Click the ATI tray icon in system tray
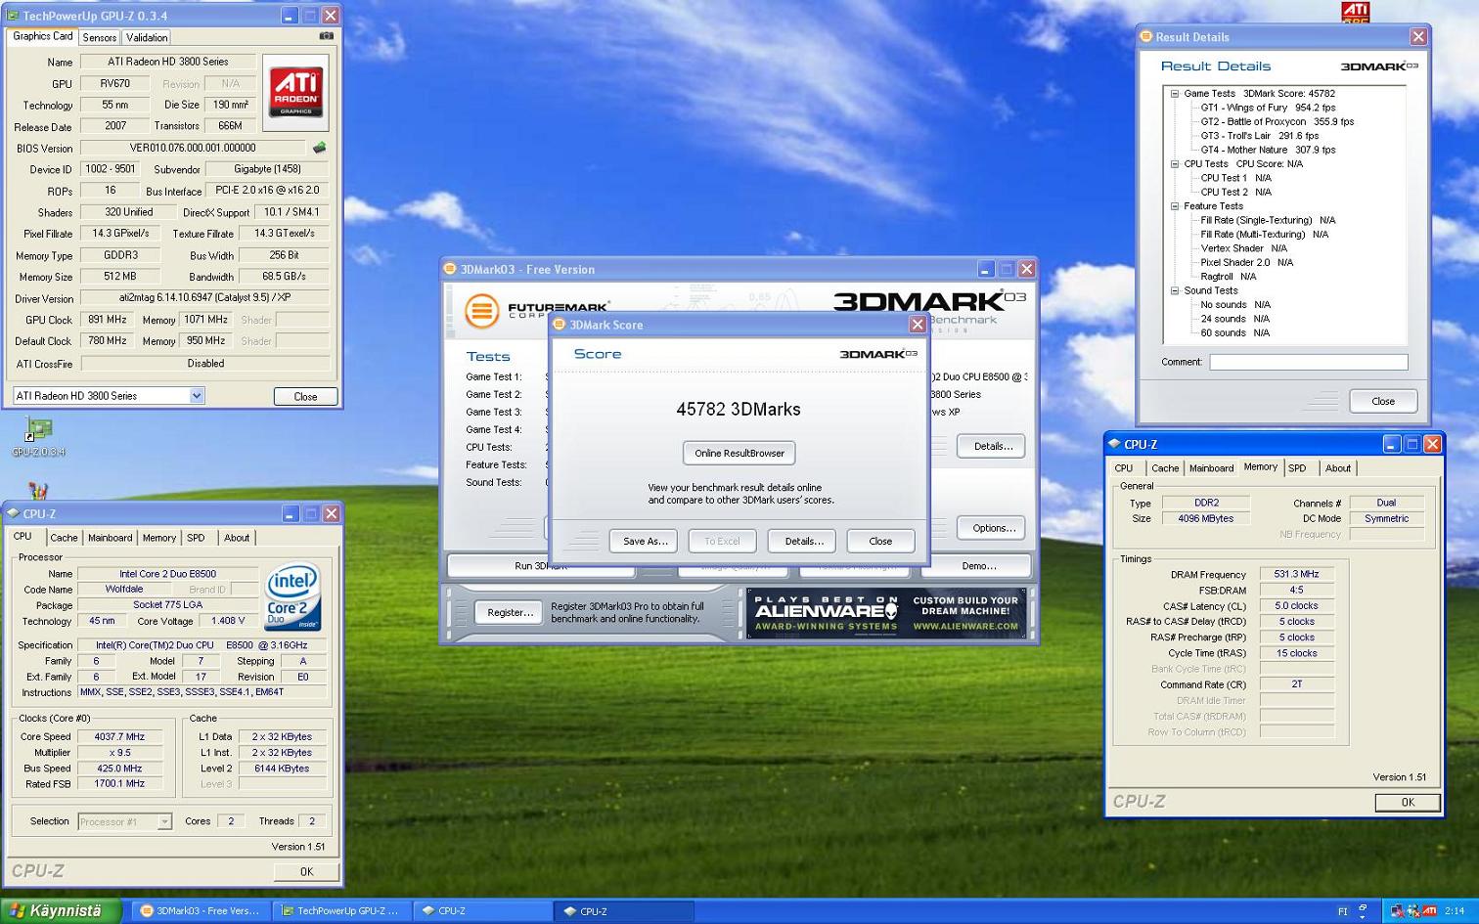This screenshot has height=924, width=1479. [1429, 910]
